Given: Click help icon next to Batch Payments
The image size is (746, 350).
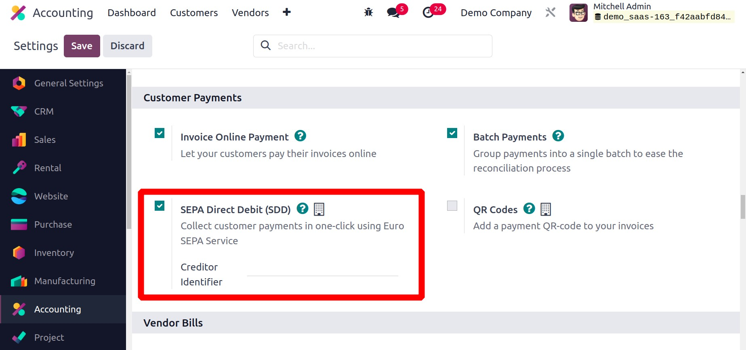Looking at the screenshot, I should click(558, 136).
